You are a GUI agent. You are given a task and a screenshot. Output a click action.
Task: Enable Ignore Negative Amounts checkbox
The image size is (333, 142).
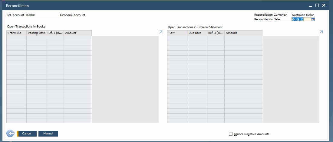tap(231, 134)
